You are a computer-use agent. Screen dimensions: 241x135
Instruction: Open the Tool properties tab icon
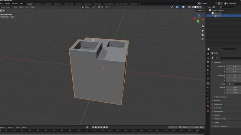coord(208,54)
